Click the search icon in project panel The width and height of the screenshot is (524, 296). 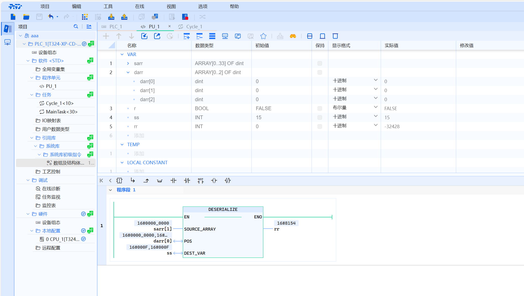pos(76,27)
